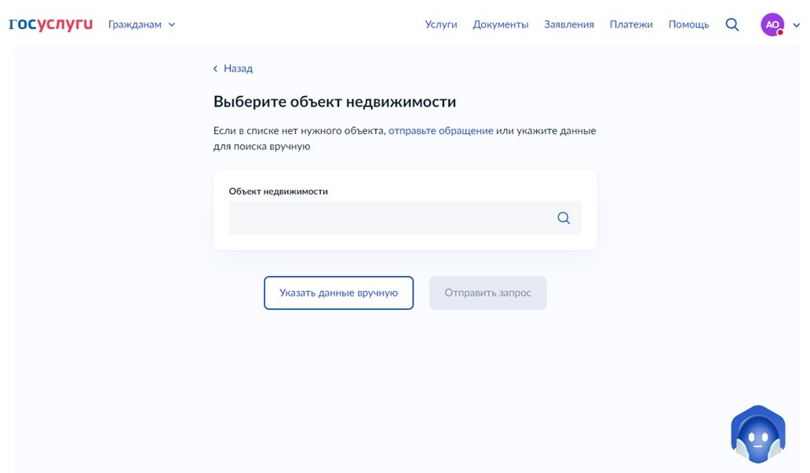Click Отправить запрос button
Viewport: 810px width, 473px height.
click(x=487, y=293)
